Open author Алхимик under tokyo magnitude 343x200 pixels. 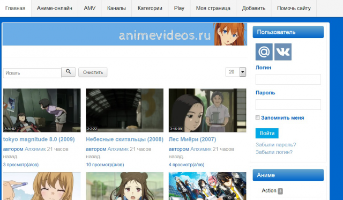click(x=35, y=149)
